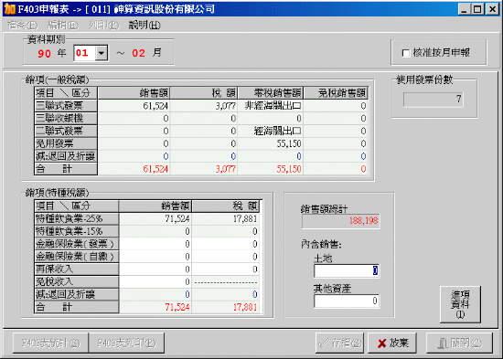Open the 檔案(F) menu
The height and width of the screenshot is (359, 503).
point(22,25)
